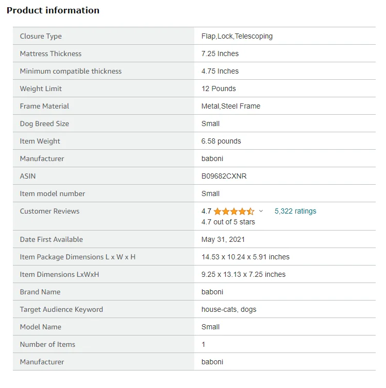Click the ASIN value B09682CXNR
386x388 pixels.
click(x=224, y=176)
